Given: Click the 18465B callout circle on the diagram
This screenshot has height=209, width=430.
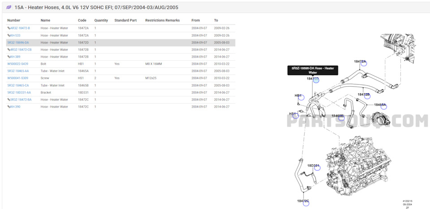Looking at the screenshot, I should [341, 117].
